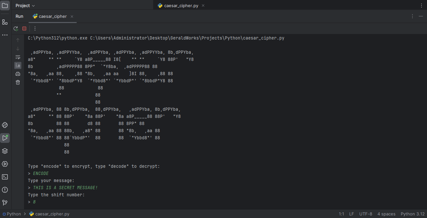Clear all console output with trash icon
This screenshot has height=218, width=427.
pos(18,82)
